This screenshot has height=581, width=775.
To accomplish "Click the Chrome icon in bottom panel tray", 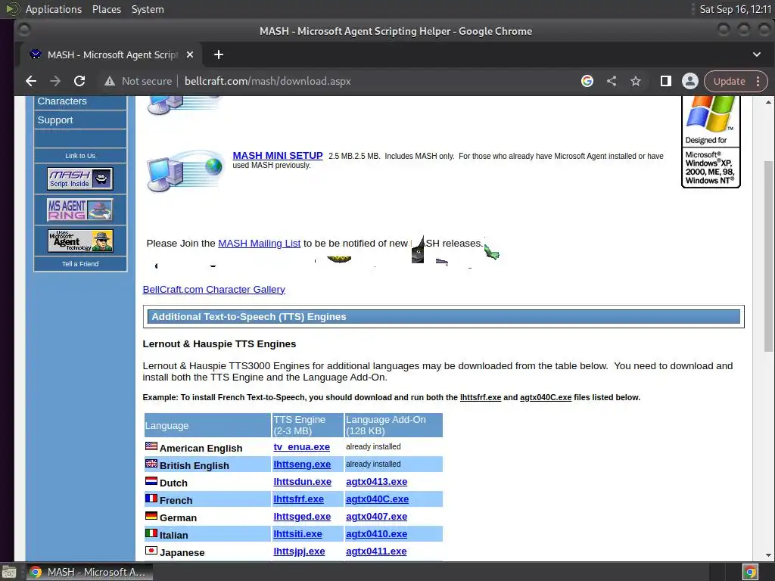I will 750,572.
